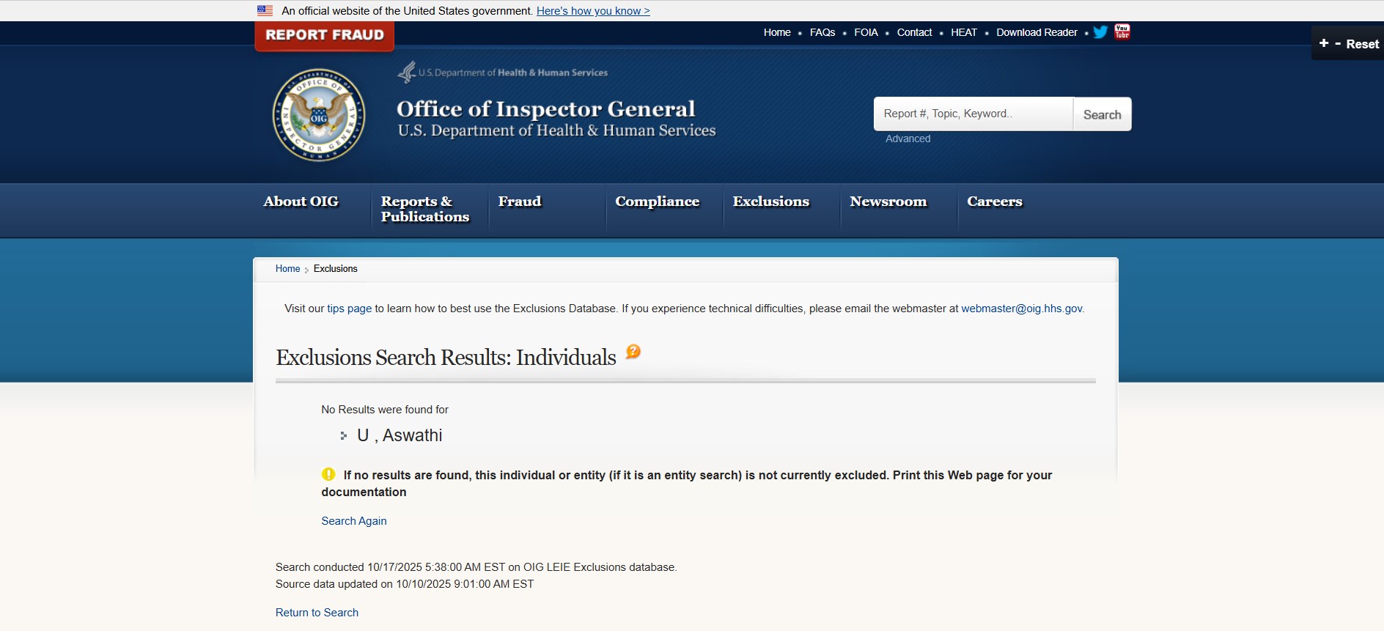Open the OIG YouTube channel icon

1122,32
